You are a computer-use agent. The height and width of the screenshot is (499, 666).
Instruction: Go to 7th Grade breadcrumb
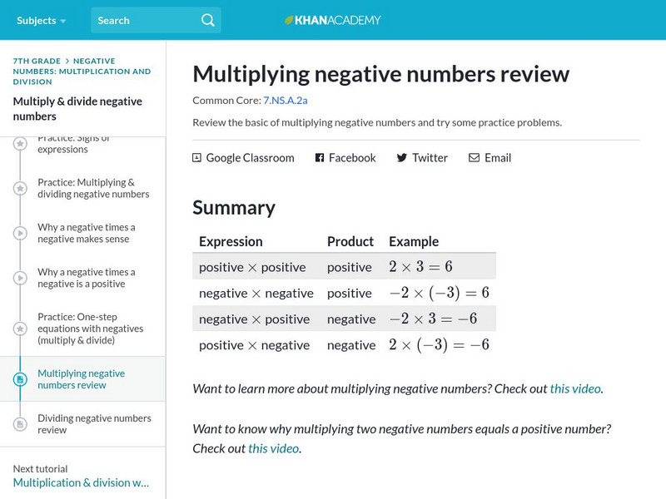tap(37, 61)
